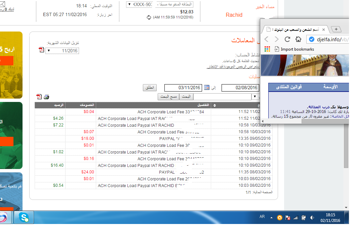Click the $24.00 PAYPAL debit amount
The width and height of the screenshot is (351, 226).
click(88, 172)
